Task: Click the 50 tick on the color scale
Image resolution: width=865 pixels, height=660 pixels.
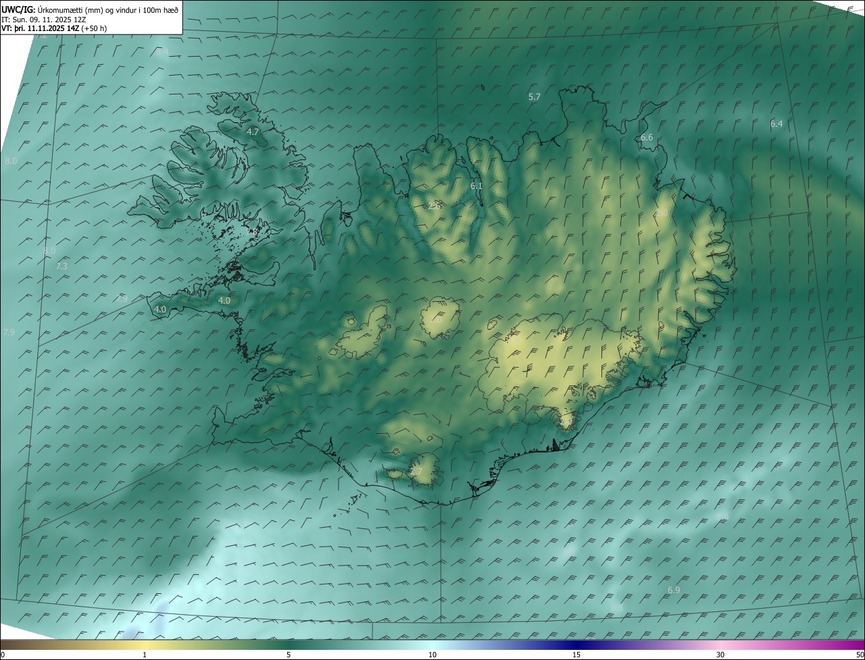Action: pyautogui.click(x=860, y=655)
